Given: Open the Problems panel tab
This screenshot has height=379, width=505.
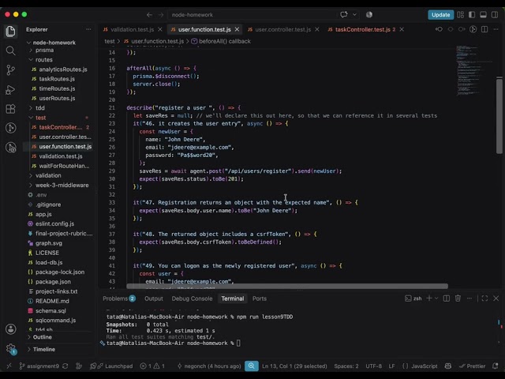Looking at the screenshot, I should pyautogui.click(x=119, y=298).
